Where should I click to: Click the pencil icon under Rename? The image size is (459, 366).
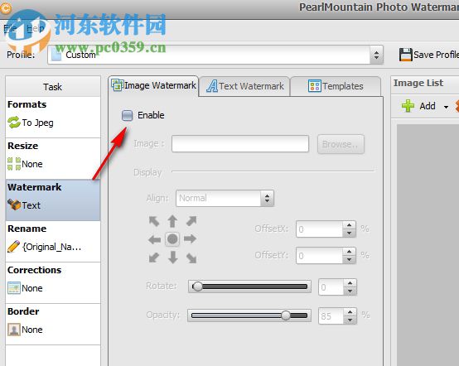pos(13,246)
